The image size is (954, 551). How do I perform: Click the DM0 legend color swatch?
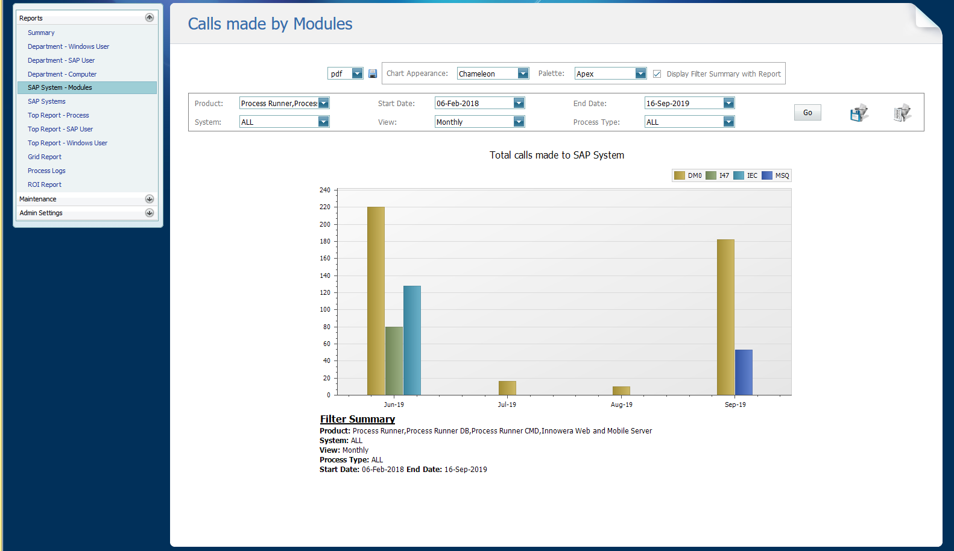pyautogui.click(x=680, y=175)
